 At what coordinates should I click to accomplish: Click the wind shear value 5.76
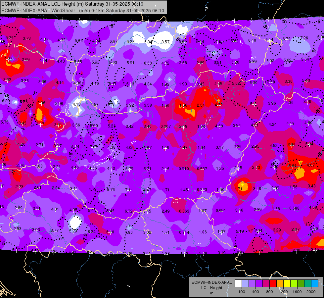click(111, 189)
